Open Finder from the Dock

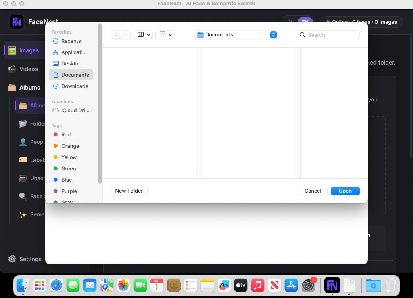point(23,285)
